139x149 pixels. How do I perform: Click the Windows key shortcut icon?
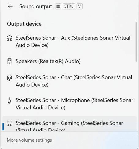click(x=58, y=6)
